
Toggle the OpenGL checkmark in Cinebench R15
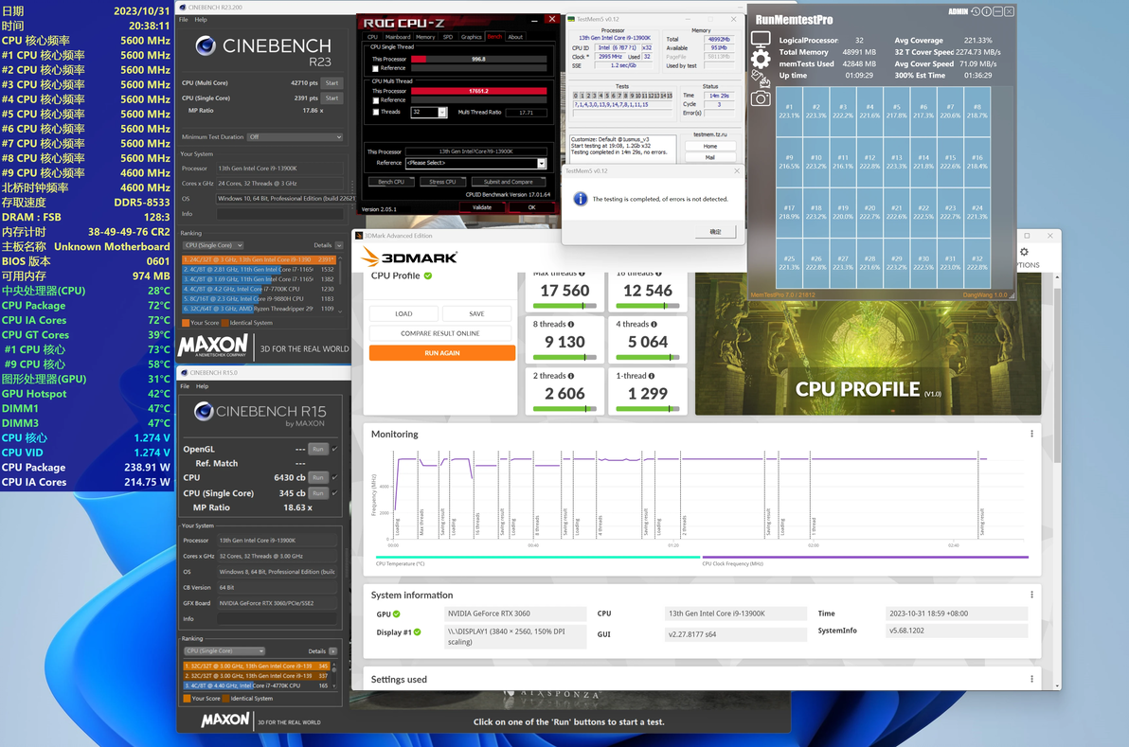tap(334, 449)
